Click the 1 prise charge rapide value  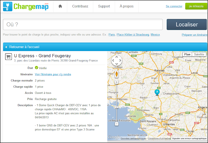click(x=39, y=87)
